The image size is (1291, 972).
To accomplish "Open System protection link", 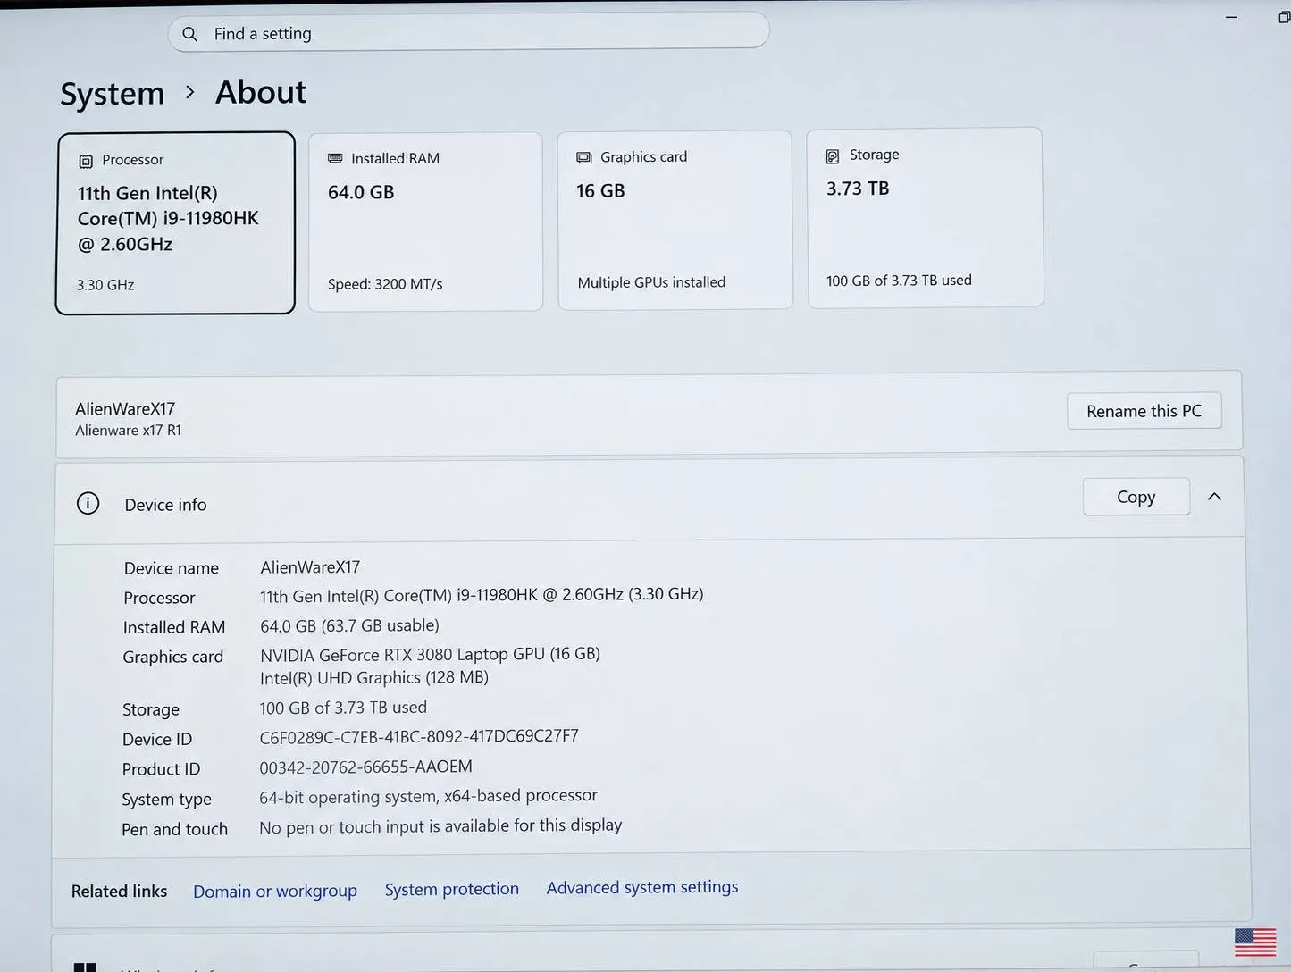I will [x=451, y=889].
